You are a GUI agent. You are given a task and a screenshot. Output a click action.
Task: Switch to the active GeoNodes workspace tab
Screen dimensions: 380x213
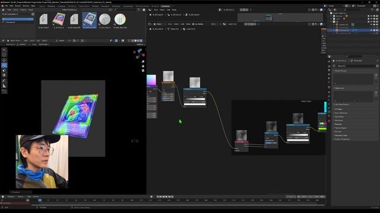(x=165, y=6)
